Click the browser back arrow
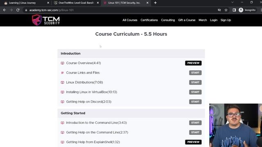 [5, 10]
